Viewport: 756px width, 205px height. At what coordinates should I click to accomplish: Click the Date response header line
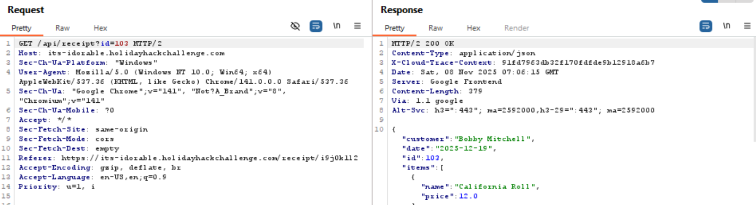(475, 72)
